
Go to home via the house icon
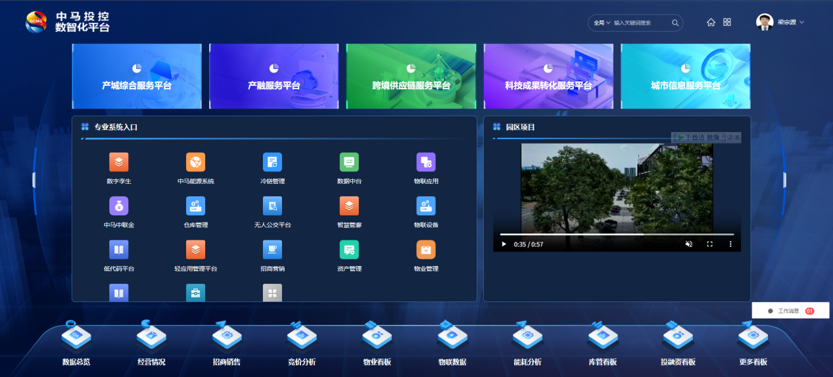click(x=711, y=22)
